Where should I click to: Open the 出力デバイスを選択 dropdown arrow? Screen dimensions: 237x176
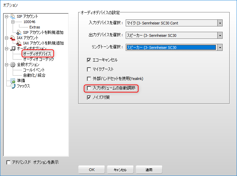pyautogui.click(x=220, y=35)
